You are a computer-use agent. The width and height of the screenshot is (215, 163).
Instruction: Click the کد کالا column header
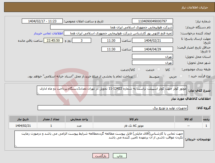point(189,119)
